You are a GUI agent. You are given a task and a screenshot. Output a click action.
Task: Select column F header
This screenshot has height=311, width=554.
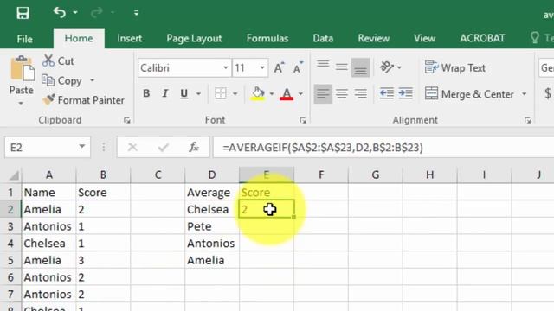click(x=321, y=175)
